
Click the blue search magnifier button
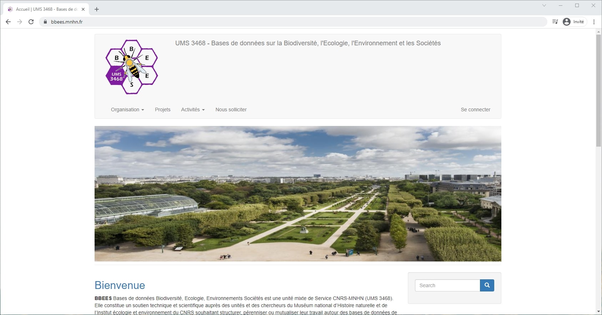point(487,285)
